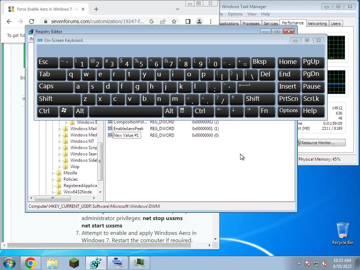Open the Chrome share page icon
The height and width of the screenshot is (270, 360).
point(163,21)
